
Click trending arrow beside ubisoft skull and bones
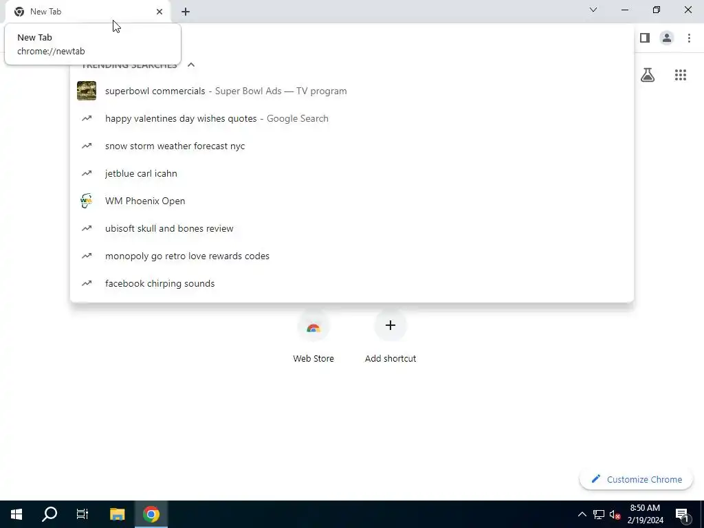87,228
